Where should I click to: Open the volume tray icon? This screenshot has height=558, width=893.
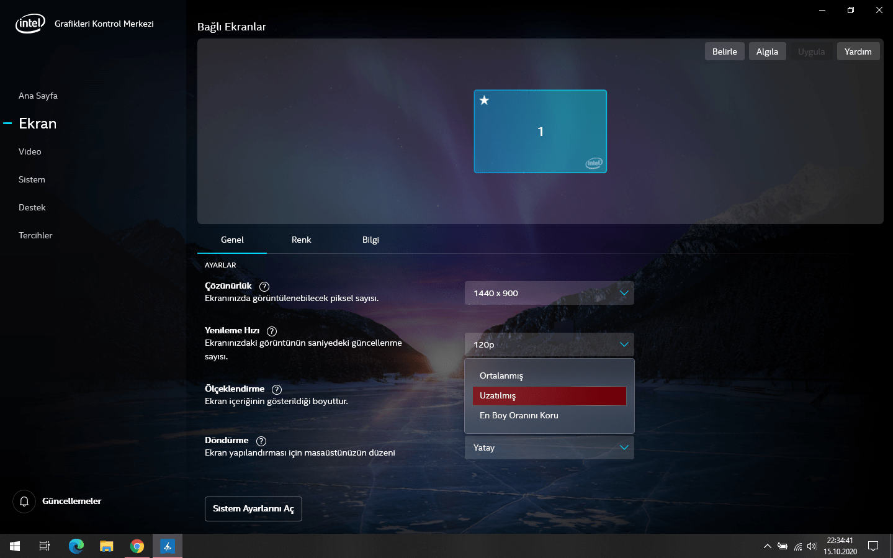point(812,546)
